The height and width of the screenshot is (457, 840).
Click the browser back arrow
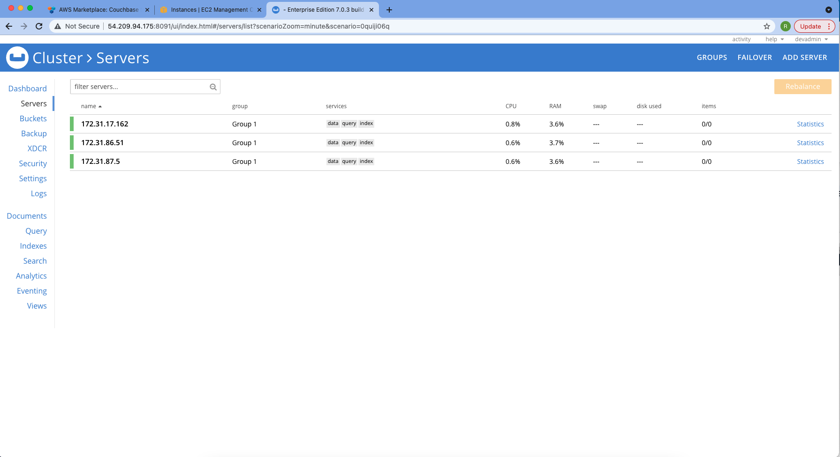(x=9, y=26)
